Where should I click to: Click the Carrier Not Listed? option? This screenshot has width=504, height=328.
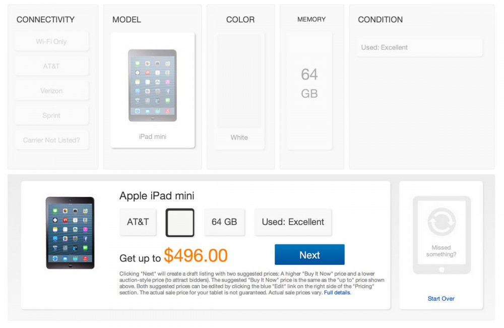pyautogui.click(x=51, y=140)
